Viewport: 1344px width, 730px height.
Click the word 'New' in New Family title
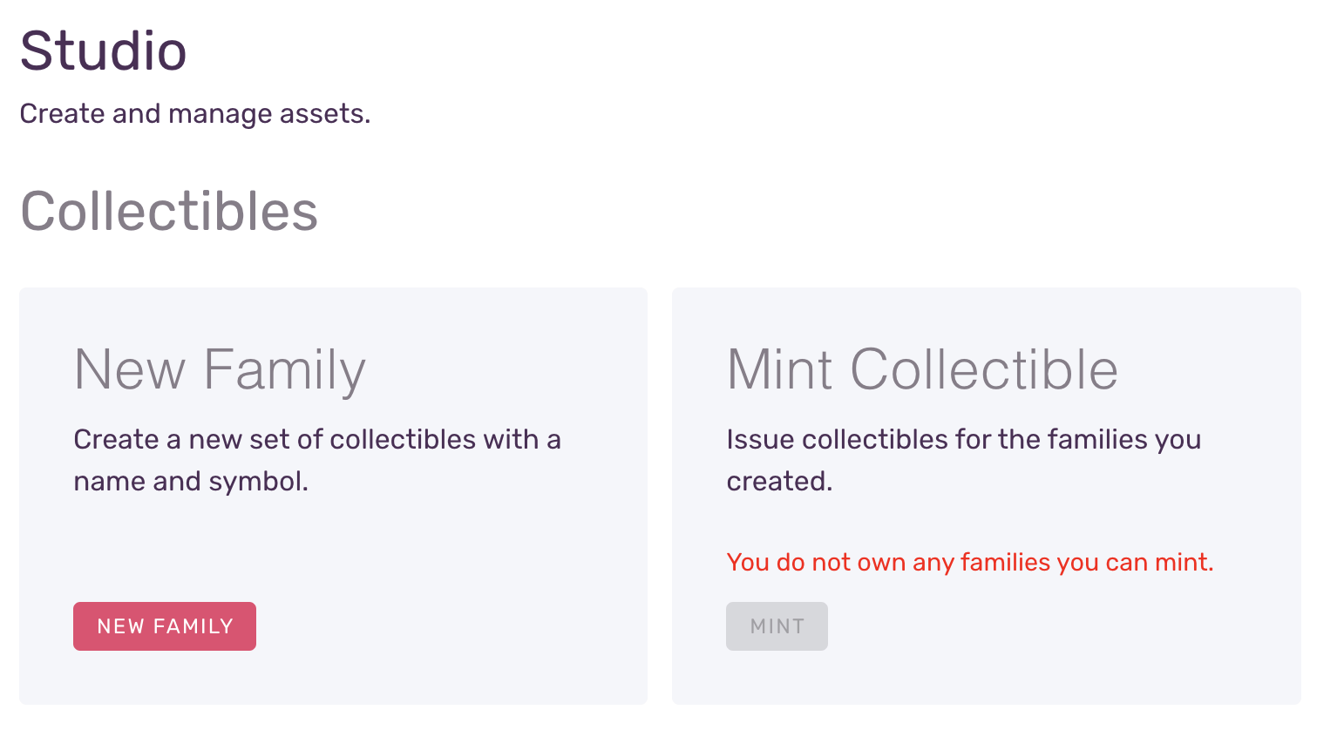pyautogui.click(x=130, y=369)
